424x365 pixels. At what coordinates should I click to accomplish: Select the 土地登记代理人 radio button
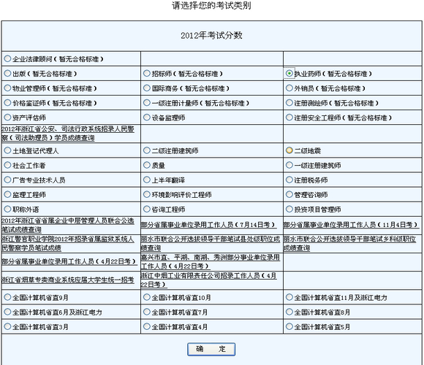(7, 150)
